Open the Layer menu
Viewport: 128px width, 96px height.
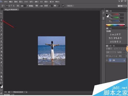(x=21, y=2)
